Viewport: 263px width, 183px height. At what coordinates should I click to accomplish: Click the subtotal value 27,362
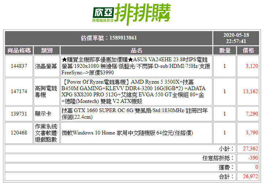tap(251, 149)
